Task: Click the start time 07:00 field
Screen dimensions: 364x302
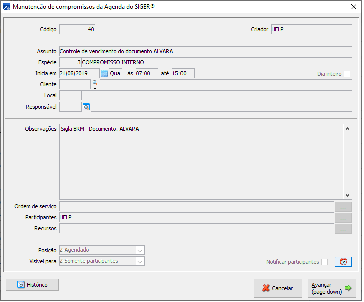Action: click(147, 74)
